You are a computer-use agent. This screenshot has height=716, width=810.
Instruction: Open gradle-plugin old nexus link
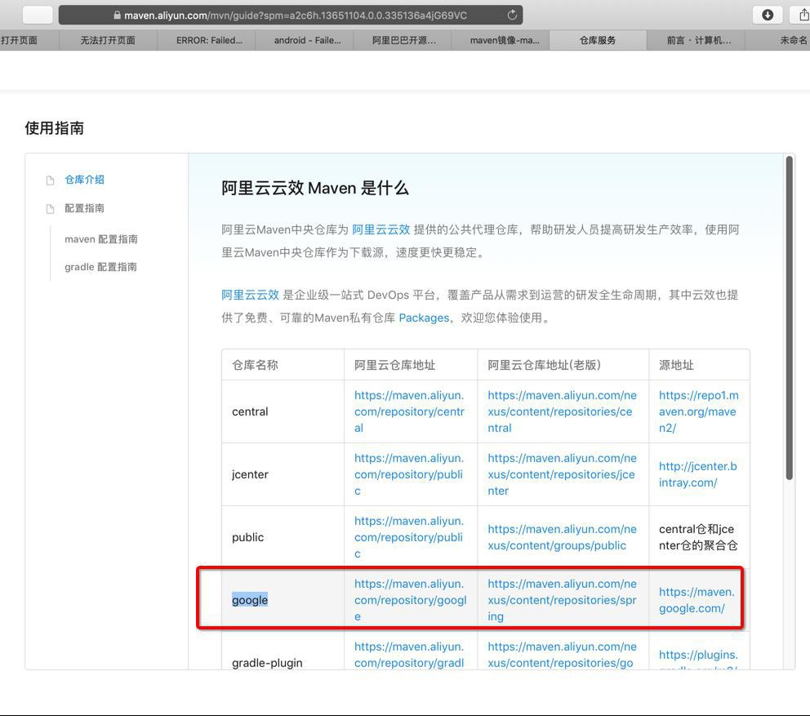(x=562, y=655)
